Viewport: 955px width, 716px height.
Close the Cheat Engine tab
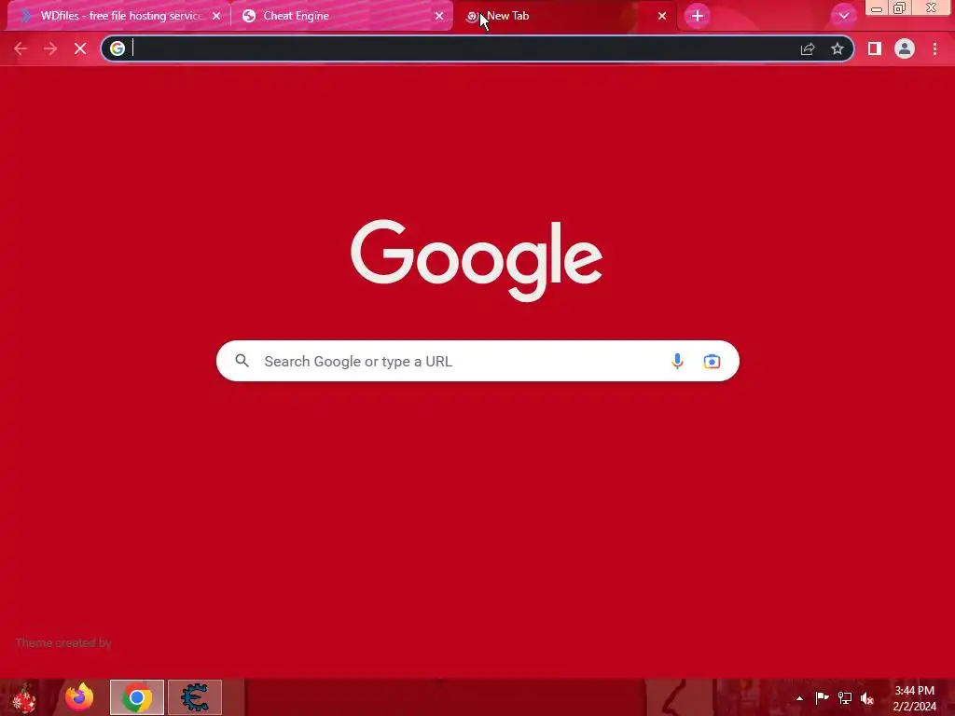point(439,17)
